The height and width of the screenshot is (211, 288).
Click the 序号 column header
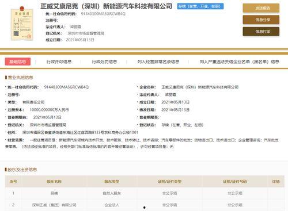(x=13, y=181)
